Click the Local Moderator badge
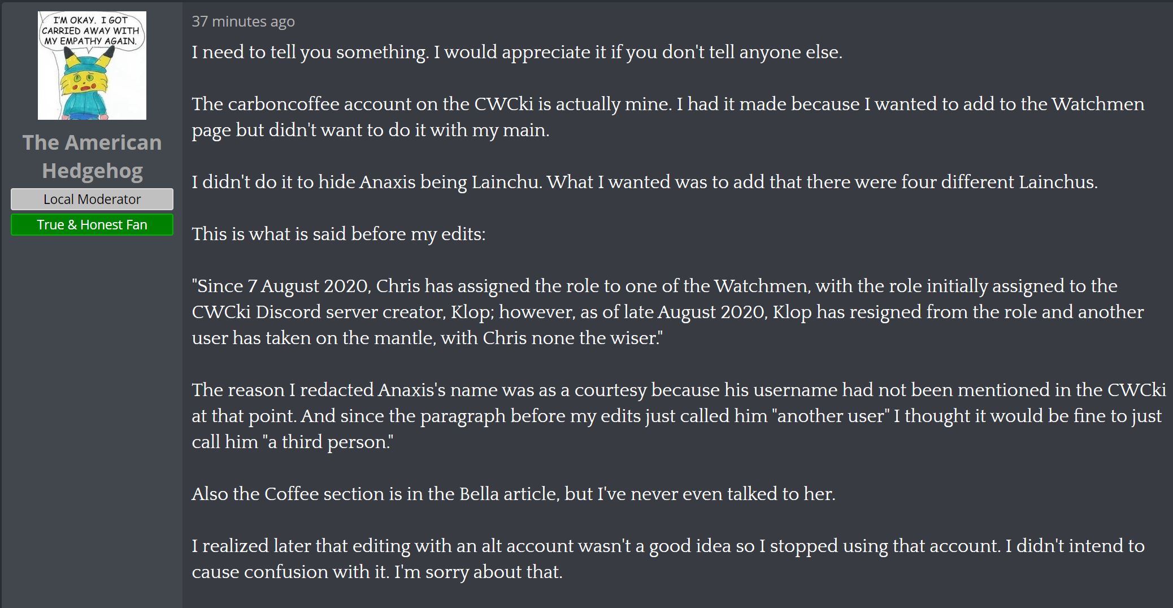The width and height of the screenshot is (1173, 608). 92,199
